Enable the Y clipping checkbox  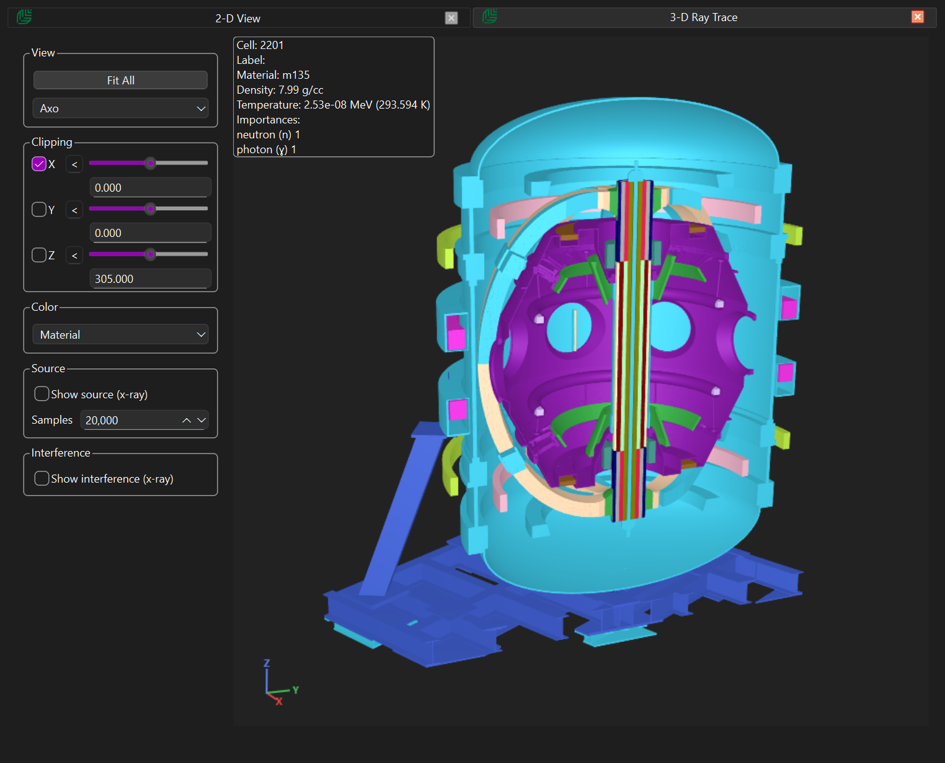39,210
